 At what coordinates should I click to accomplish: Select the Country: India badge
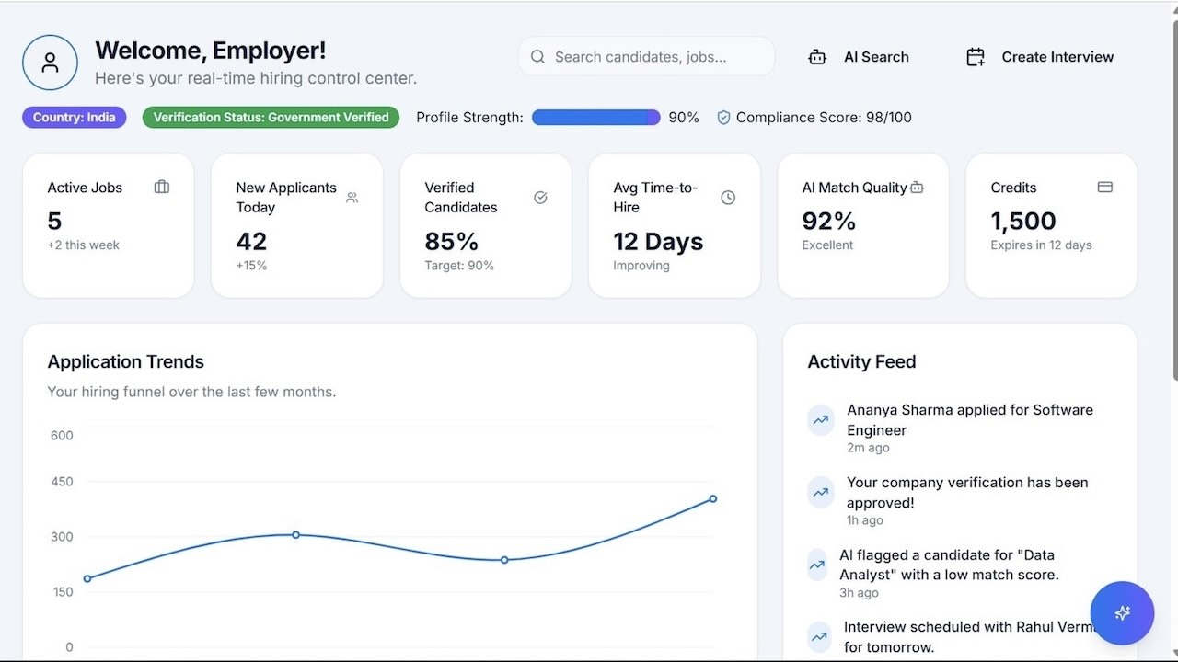coord(74,117)
